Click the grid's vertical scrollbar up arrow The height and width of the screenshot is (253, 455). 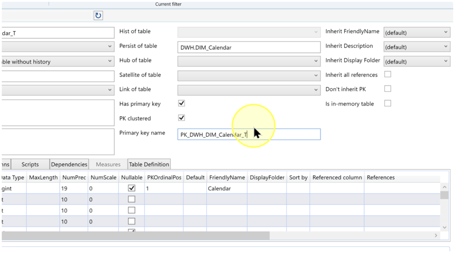pos(444,187)
